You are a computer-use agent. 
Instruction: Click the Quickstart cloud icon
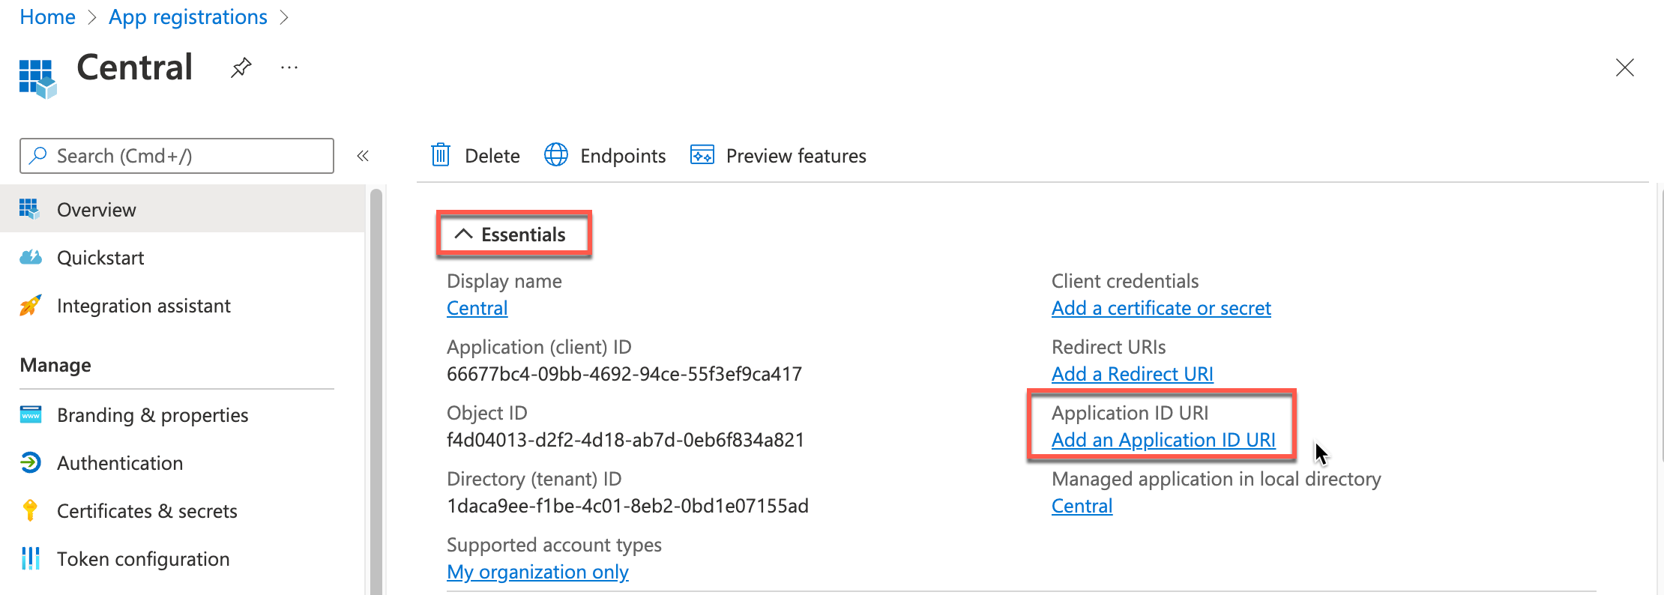(x=31, y=258)
